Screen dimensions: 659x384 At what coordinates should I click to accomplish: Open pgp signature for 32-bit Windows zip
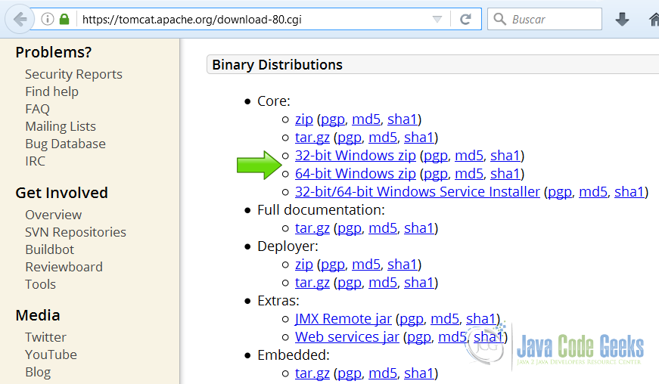436,156
